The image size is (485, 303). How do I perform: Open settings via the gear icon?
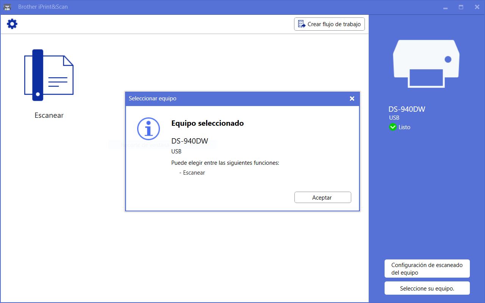pyautogui.click(x=12, y=24)
